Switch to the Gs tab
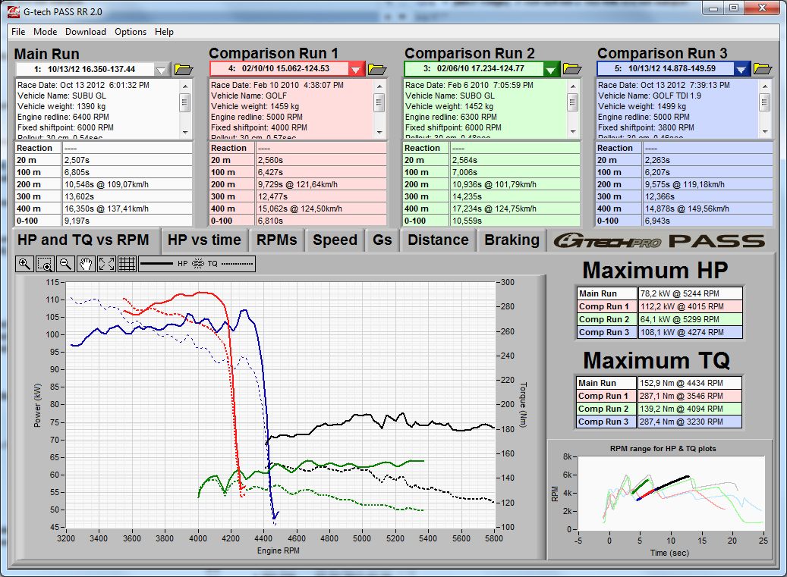The image size is (787, 577). tap(382, 240)
